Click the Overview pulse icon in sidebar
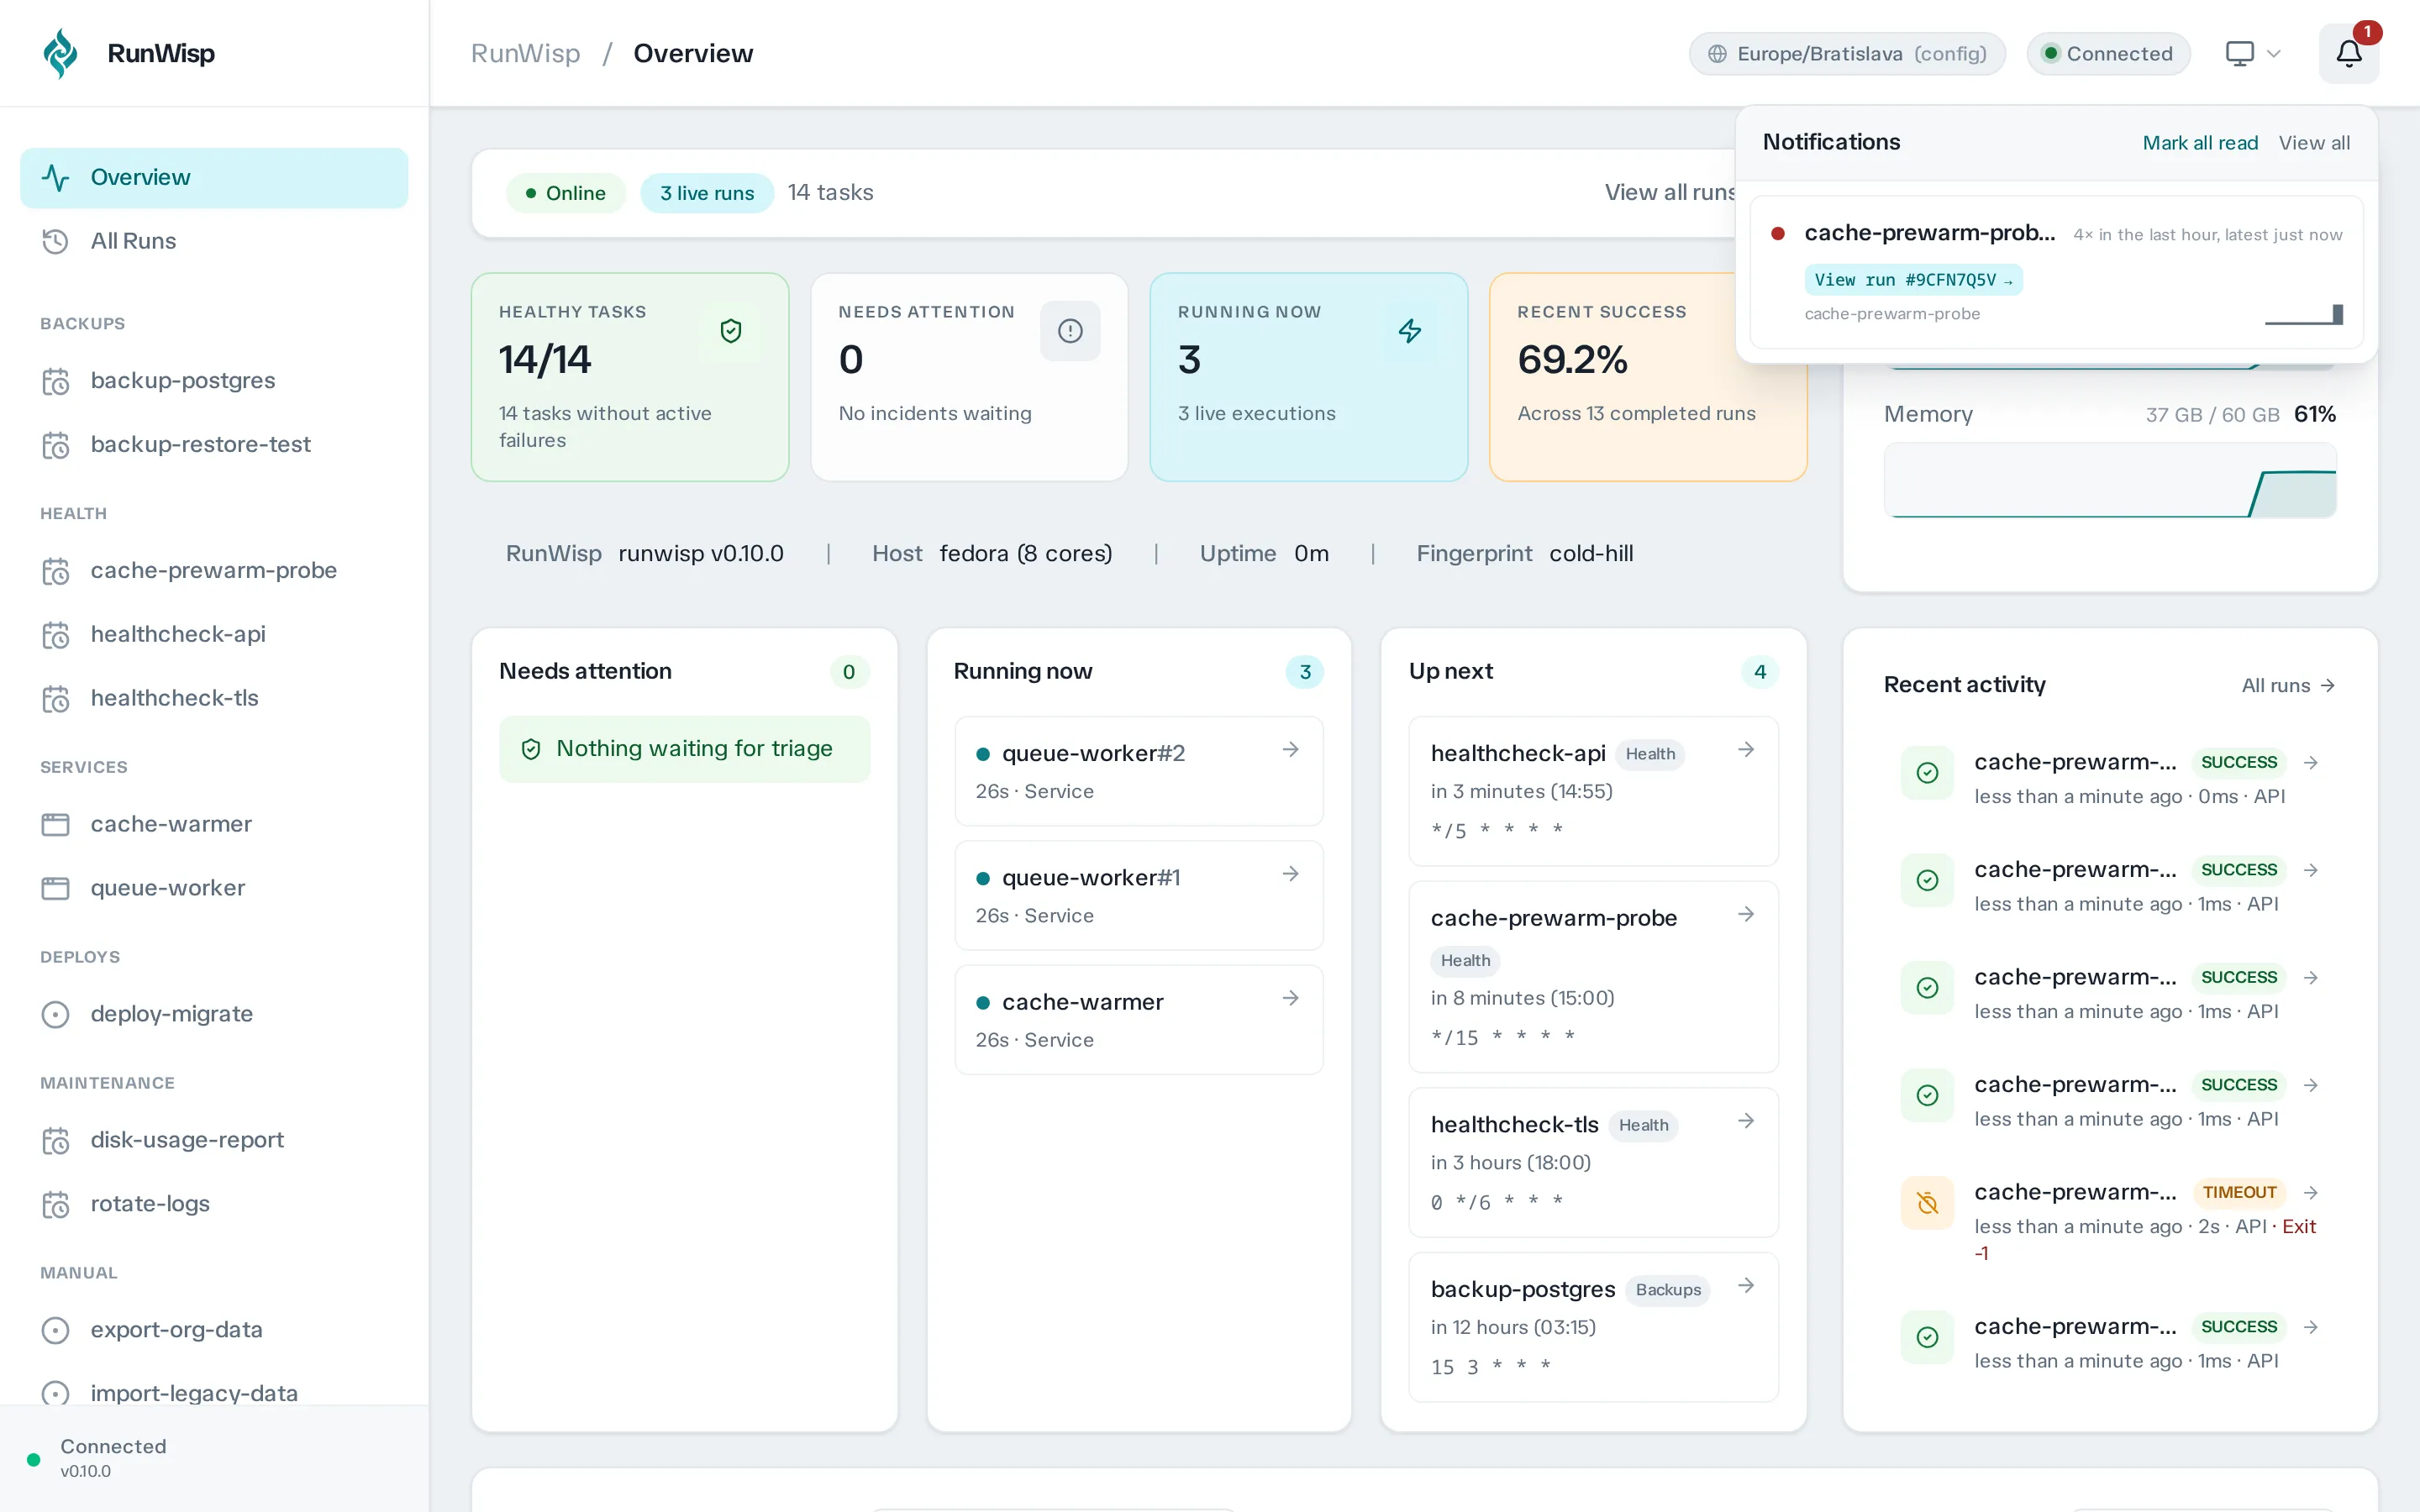 [x=55, y=178]
